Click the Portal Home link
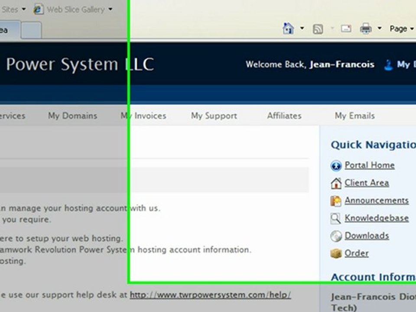The height and width of the screenshot is (312, 416). [x=370, y=165]
